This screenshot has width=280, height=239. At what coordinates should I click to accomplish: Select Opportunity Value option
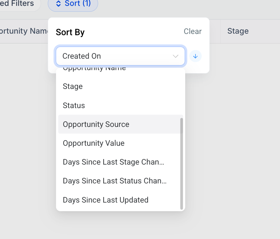pos(93,143)
